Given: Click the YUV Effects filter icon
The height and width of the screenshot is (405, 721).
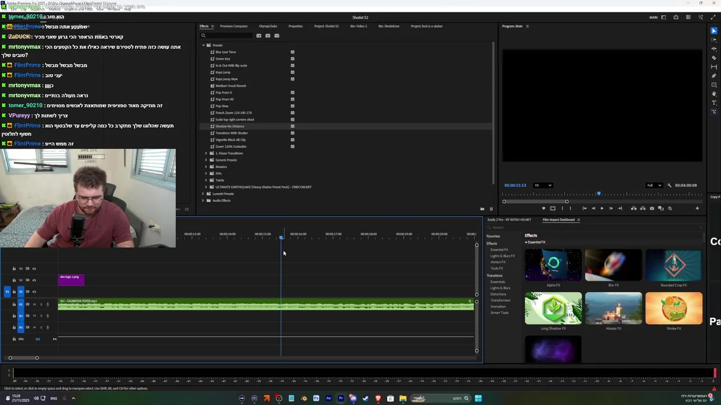Looking at the screenshot, I should tap(277, 35).
